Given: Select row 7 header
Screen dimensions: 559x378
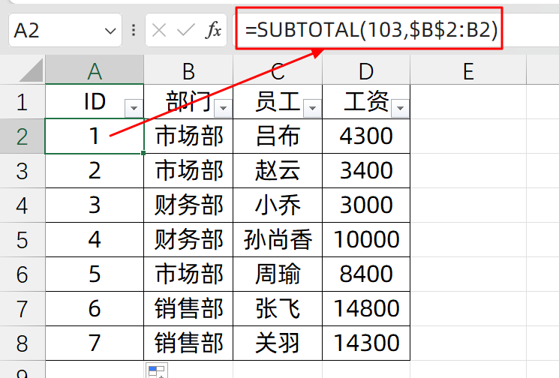Looking at the screenshot, I should (x=23, y=308).
